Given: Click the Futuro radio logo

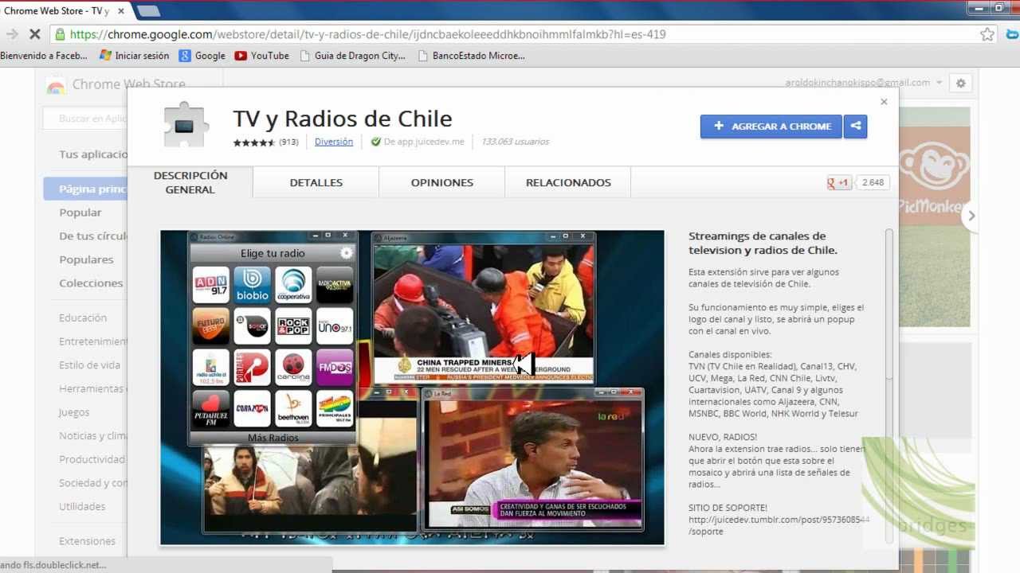Looking at the screenshot, I should point(210,326).
